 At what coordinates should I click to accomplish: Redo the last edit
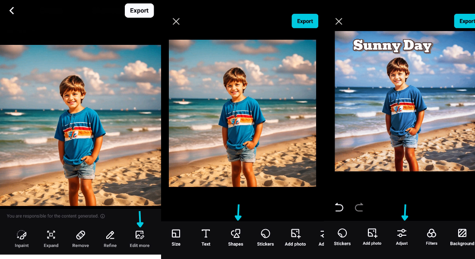coord(359,208)
